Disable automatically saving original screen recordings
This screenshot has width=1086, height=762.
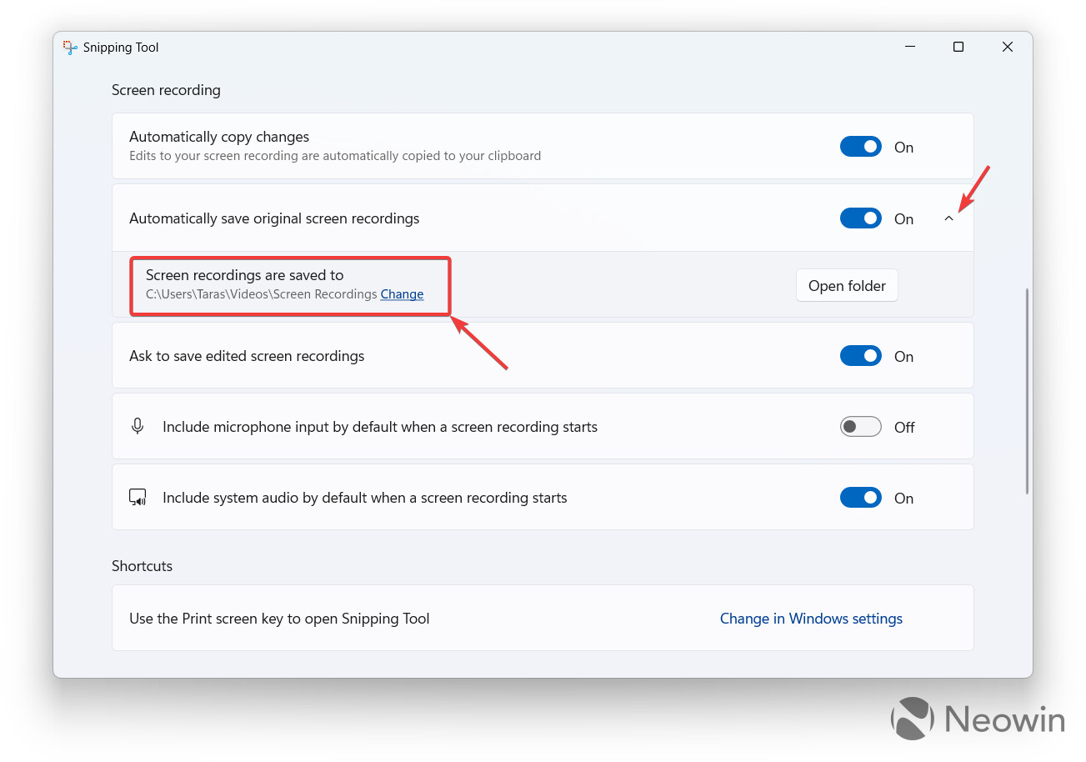tap(860, 218)
